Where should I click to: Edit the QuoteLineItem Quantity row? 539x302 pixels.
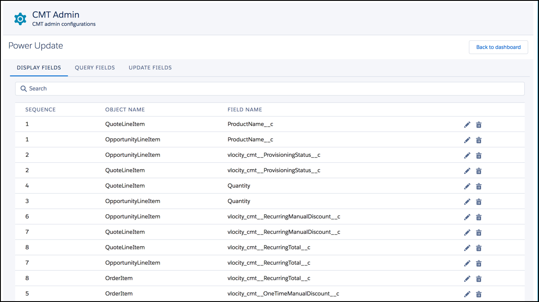467,186
